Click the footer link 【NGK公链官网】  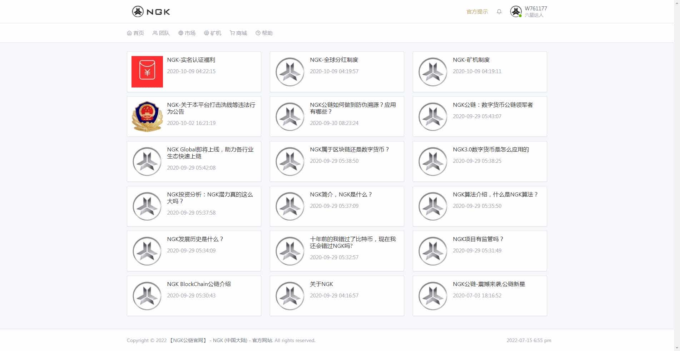[188, 340]
